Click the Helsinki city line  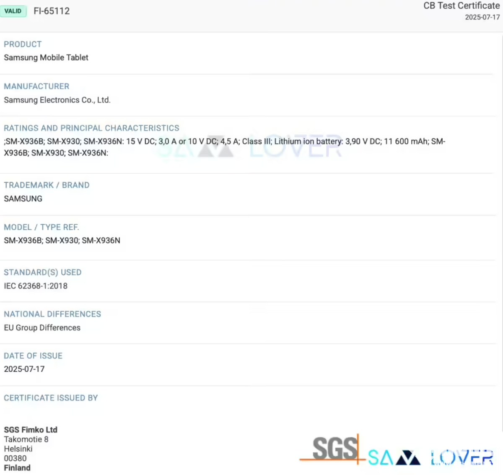tap(18, 449)
